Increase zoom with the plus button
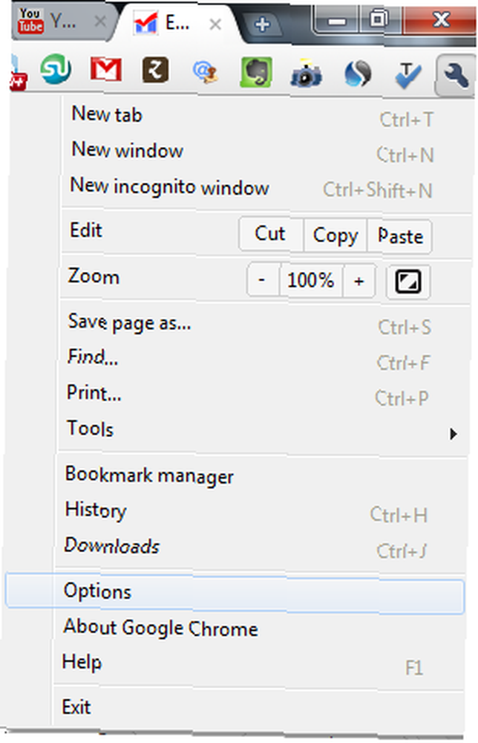 click(359, 281)
